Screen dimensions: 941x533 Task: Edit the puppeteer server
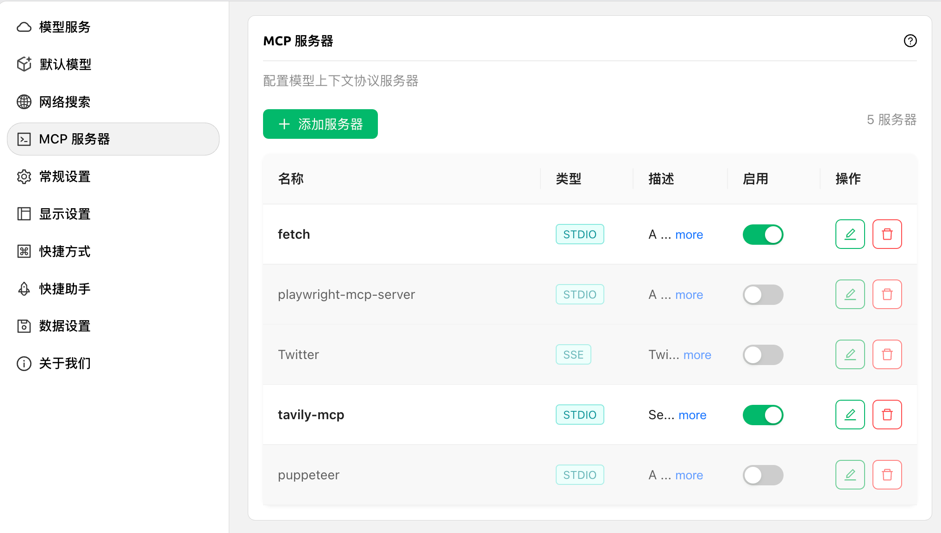point(850,475)
